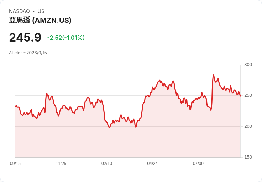Click the 11/25 date axis label
The width and height of the screenshot is (262, 182).
pos(61,164)
